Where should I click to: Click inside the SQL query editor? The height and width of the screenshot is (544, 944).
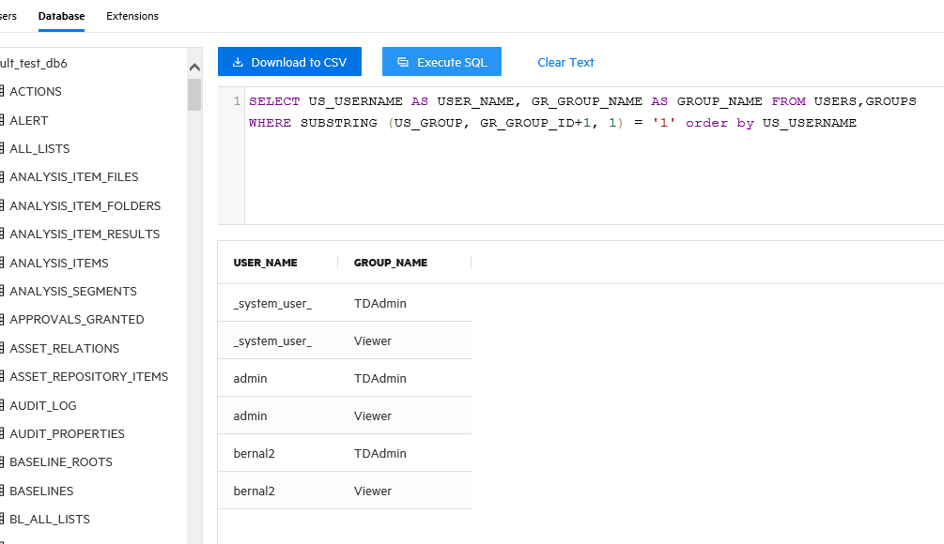594,157
